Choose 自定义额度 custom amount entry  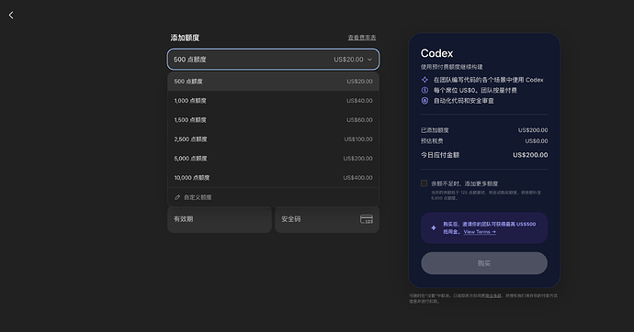(x=273, y=197)
